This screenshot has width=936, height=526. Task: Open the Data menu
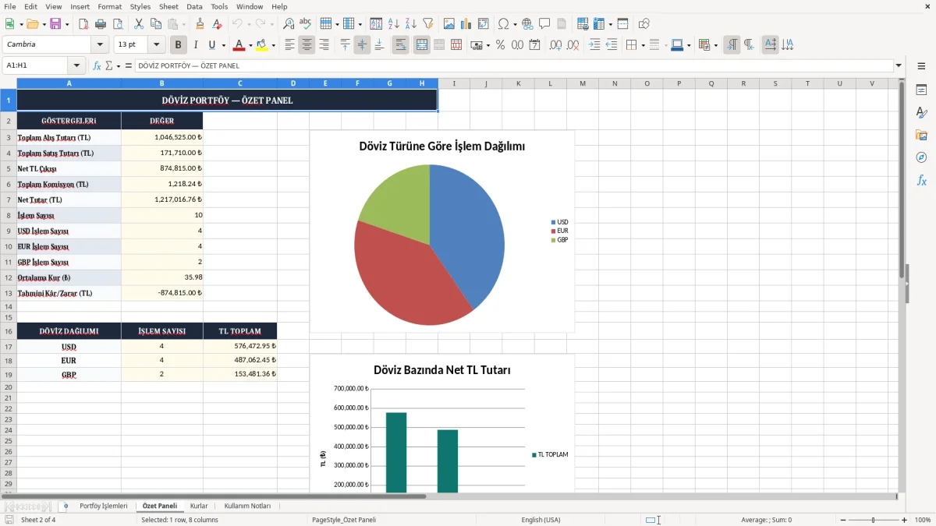point(194,6)
